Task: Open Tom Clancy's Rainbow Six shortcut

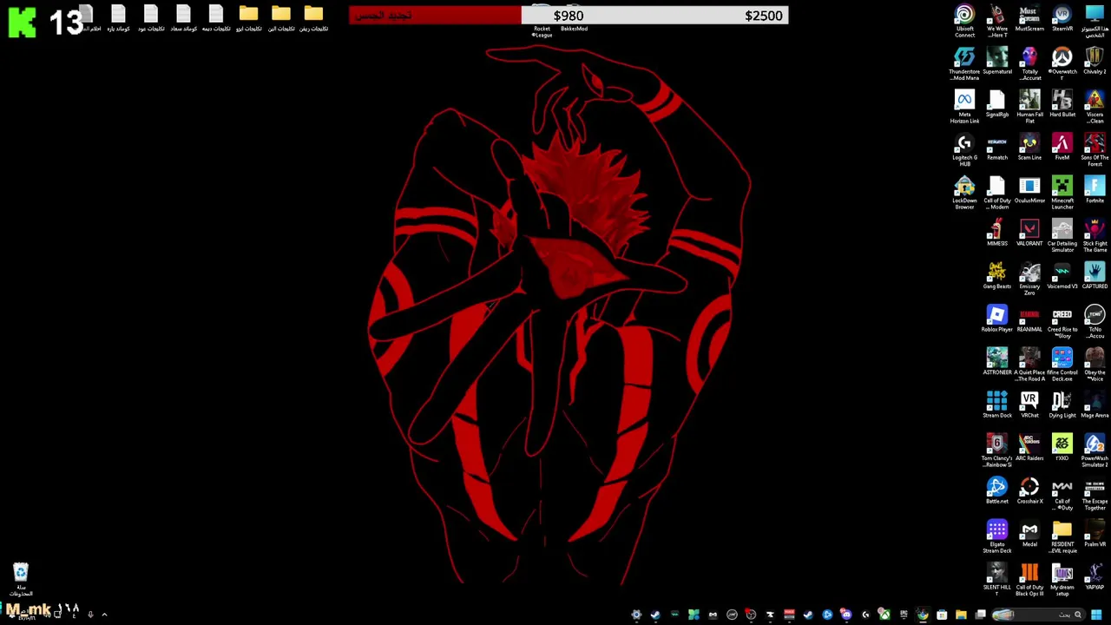Action: click(x=996, y=451)
